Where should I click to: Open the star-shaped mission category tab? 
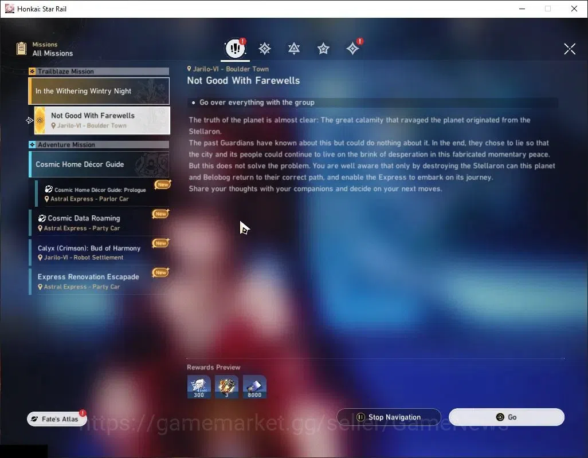pos(323,49)
